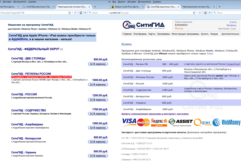
Task: Open Справка menu in the left window
Action: click(x=32, y=2)
